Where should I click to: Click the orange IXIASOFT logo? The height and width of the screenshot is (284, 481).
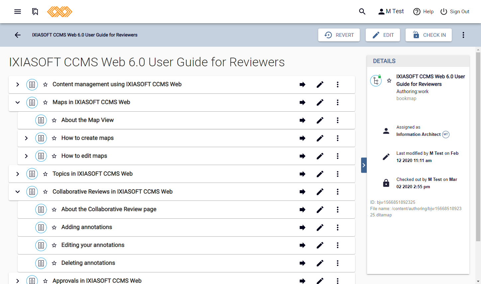click(x=60, y=12)
